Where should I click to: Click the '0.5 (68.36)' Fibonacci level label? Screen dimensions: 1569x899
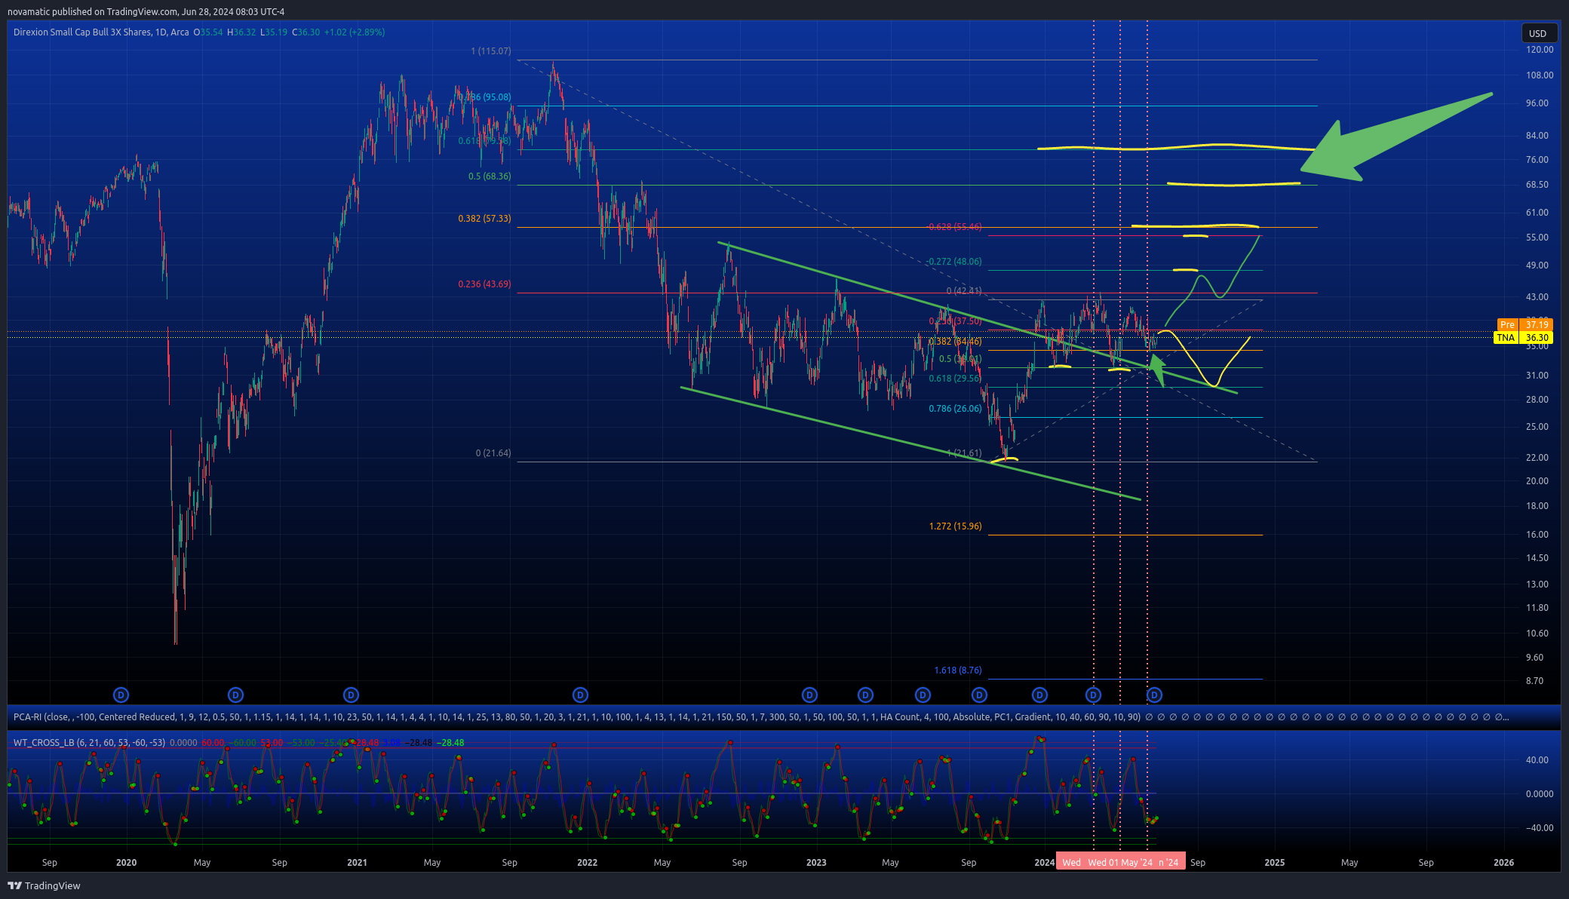[x=490, y=176]
